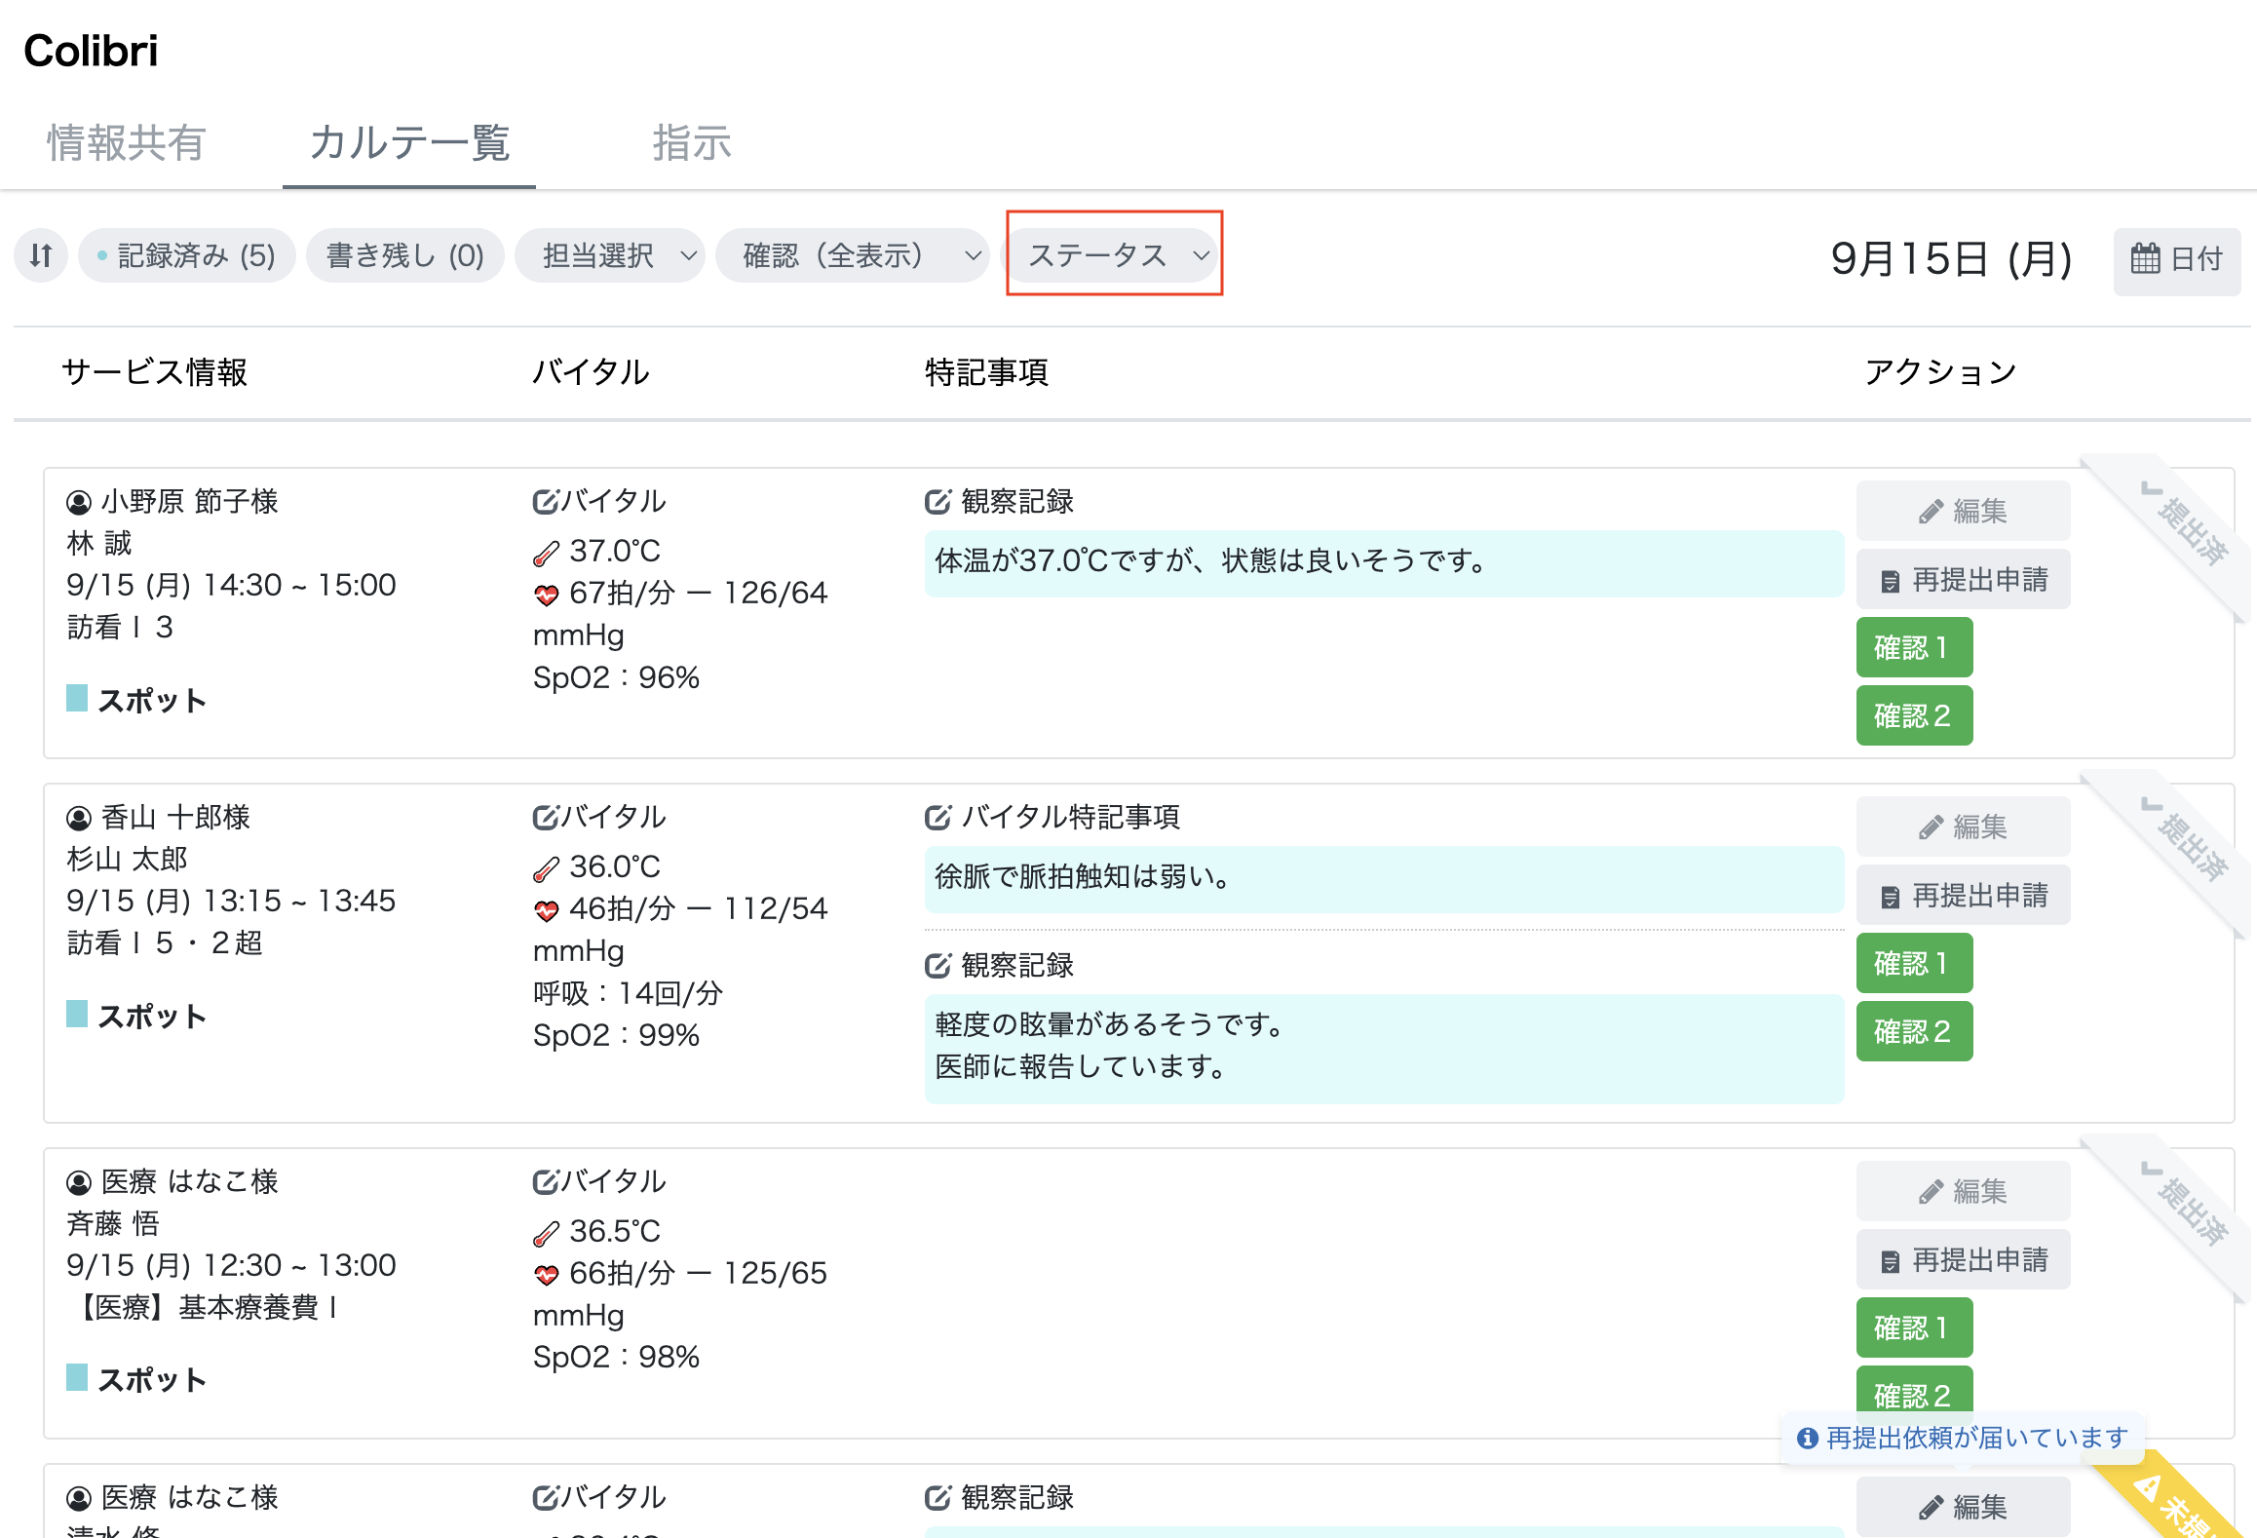
Task: Click edit icon beside 医療 はなこ's バイタル
Action: coord(545,1182)
